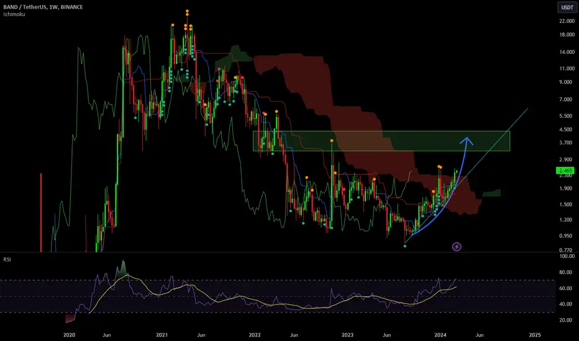Select the Ichimoku indicator label
This screenshot has width=579, height=341.
14,14
